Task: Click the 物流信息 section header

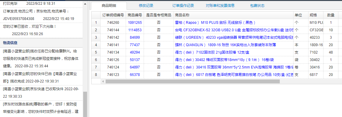Action: click(x=42, y=43)
